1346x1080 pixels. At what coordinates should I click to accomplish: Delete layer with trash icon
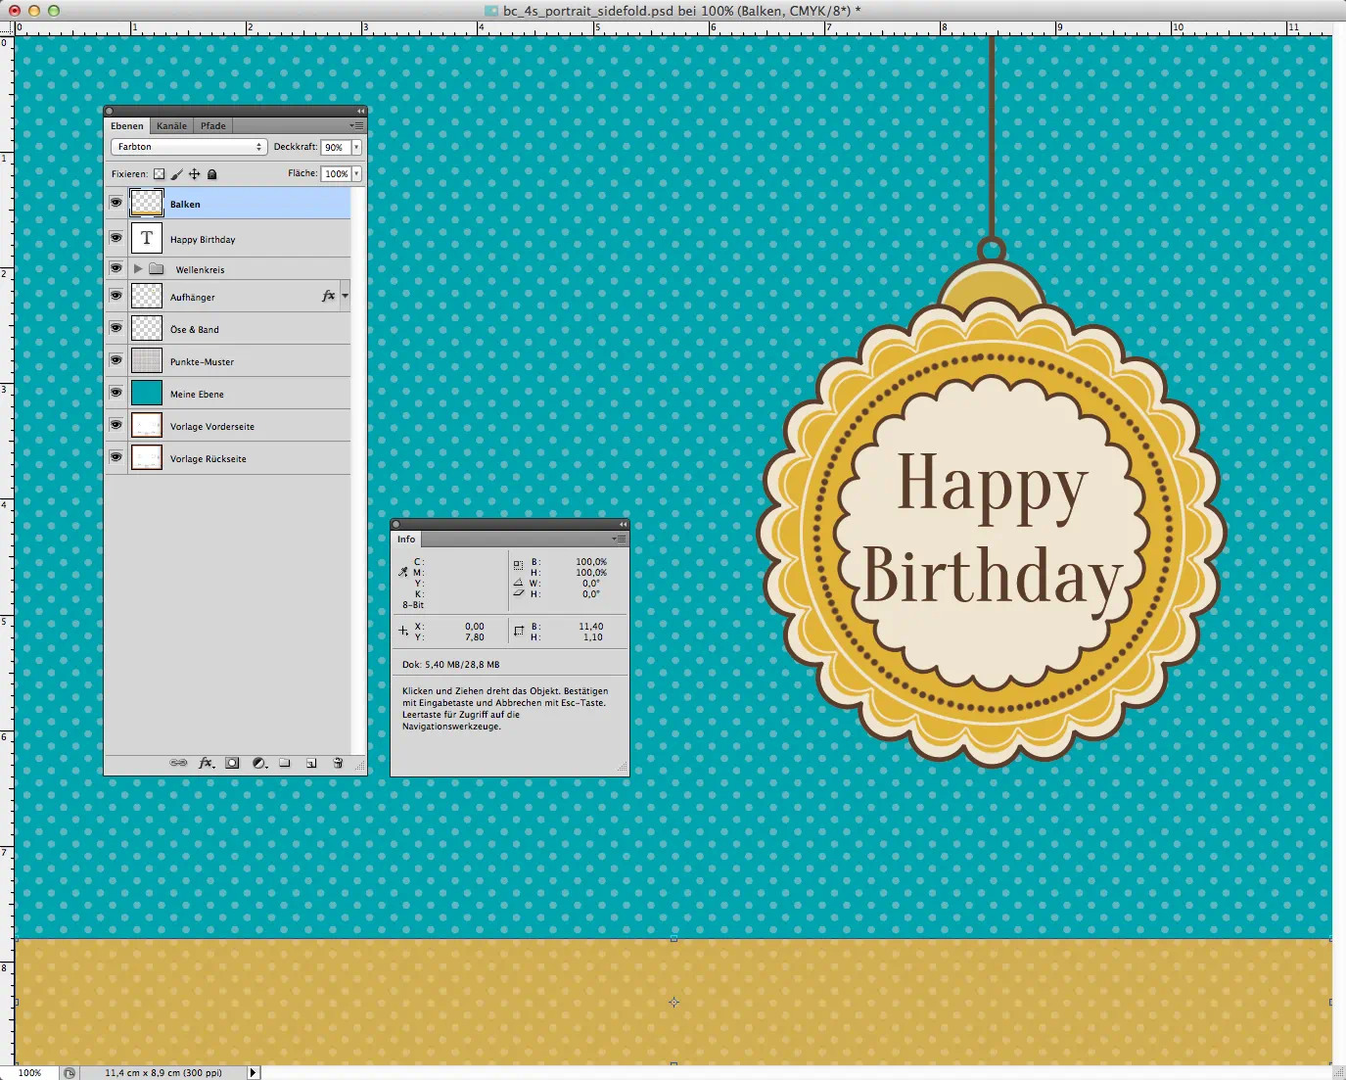click(338, 763)
